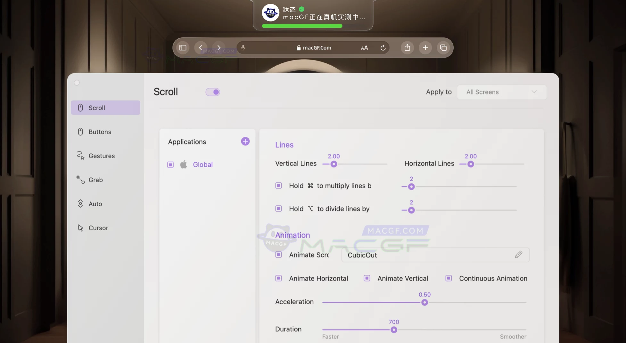Click the Share icon in Safari toolbar
626x343 pixels.
click(x=407, y=47)
